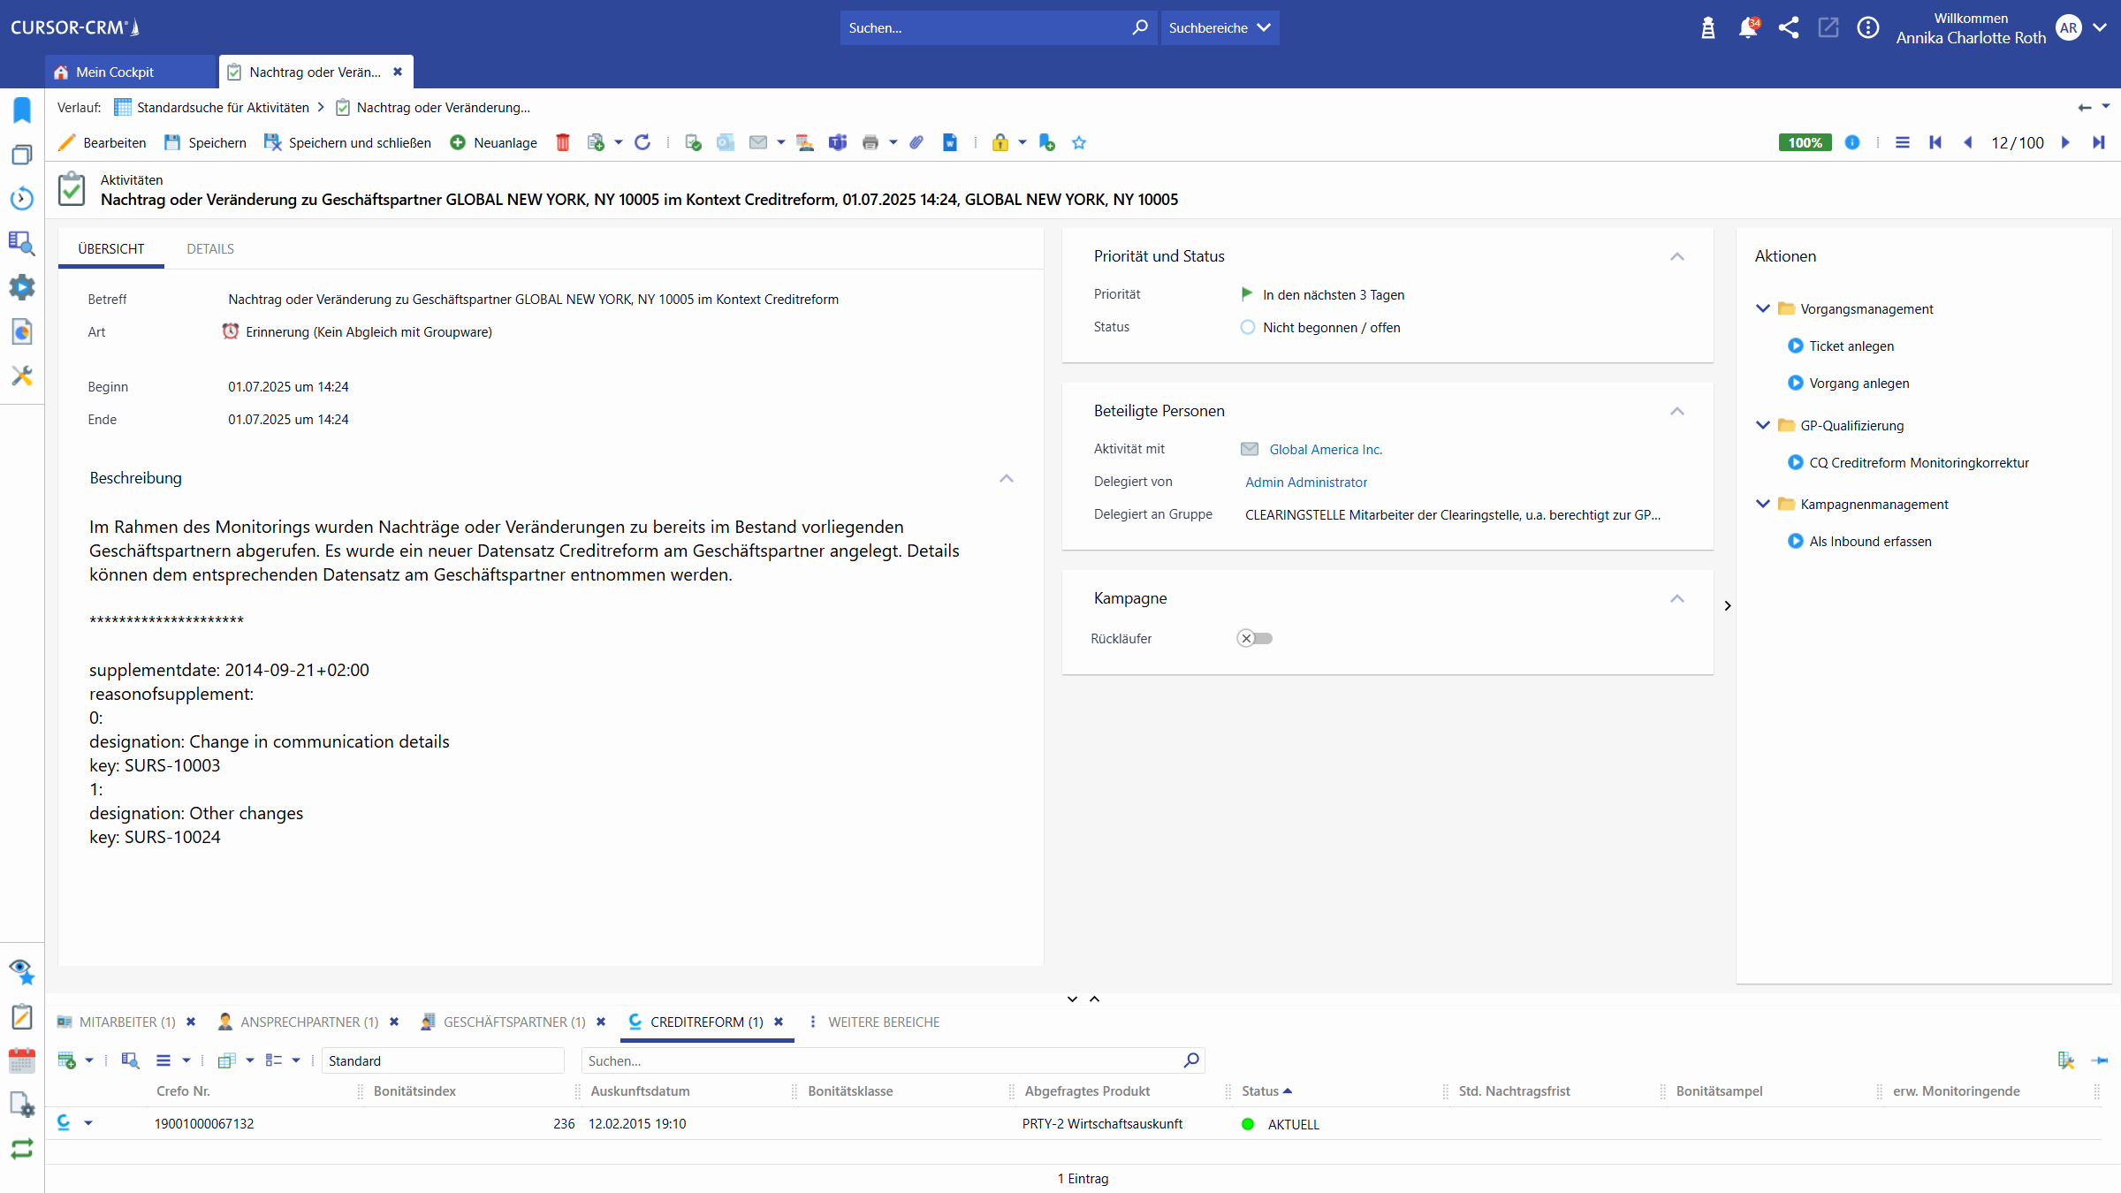2121x1193 pixels.
Task: Click Ticket anlegen action
Action: tap(1851, 346)
